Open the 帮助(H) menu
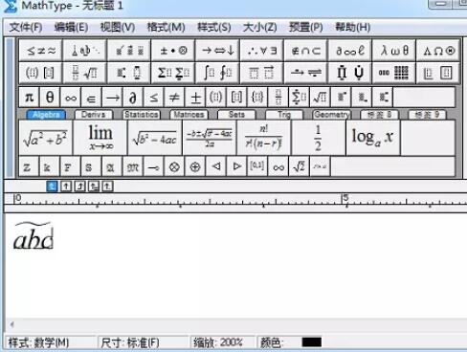Viewport: 467px width, 352px height. tap(352, 27)
